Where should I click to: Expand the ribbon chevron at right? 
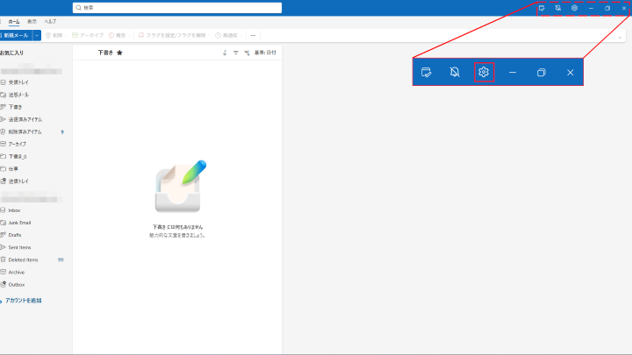621,37
